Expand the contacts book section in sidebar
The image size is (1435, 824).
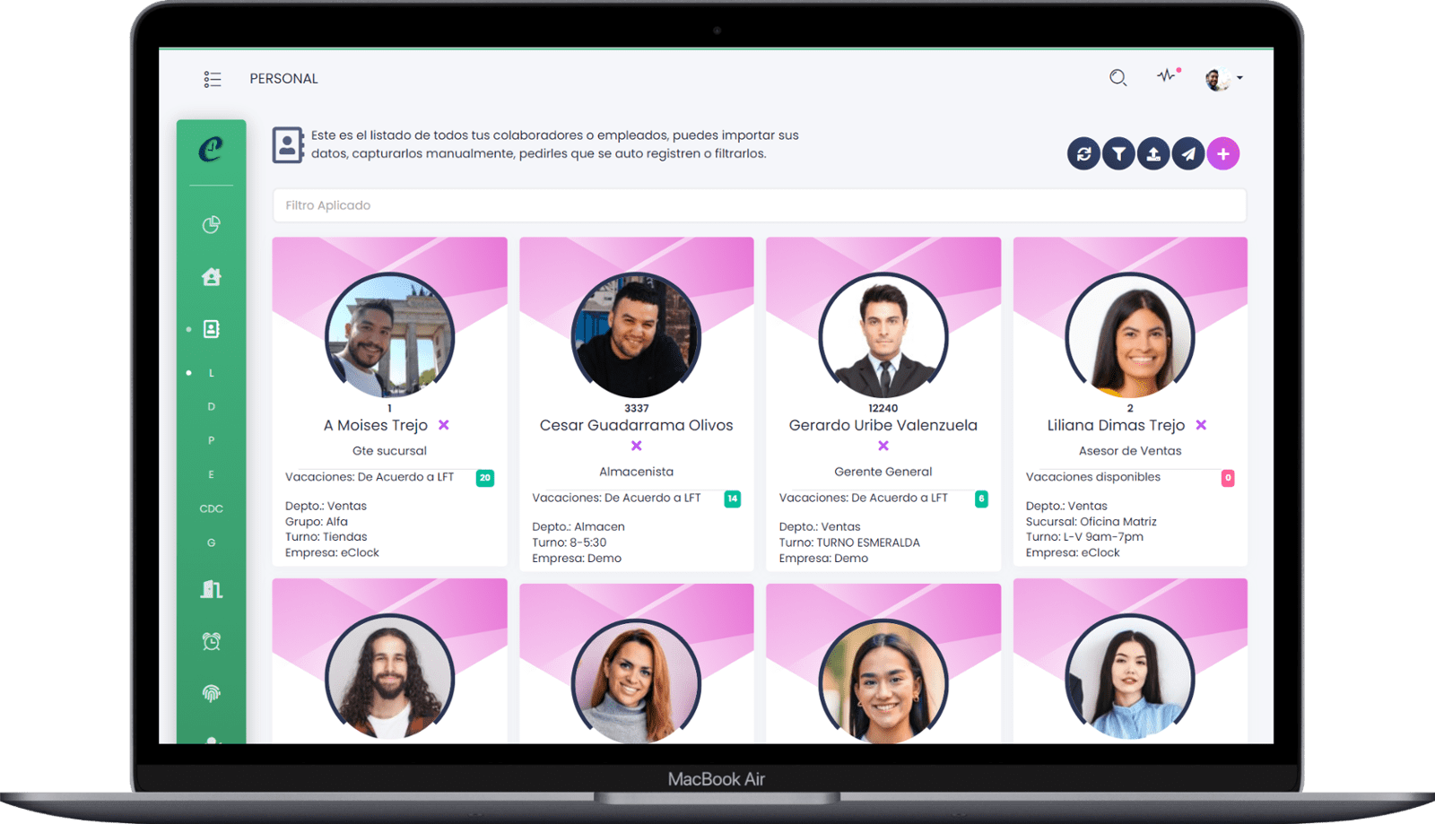click(212, 329)
